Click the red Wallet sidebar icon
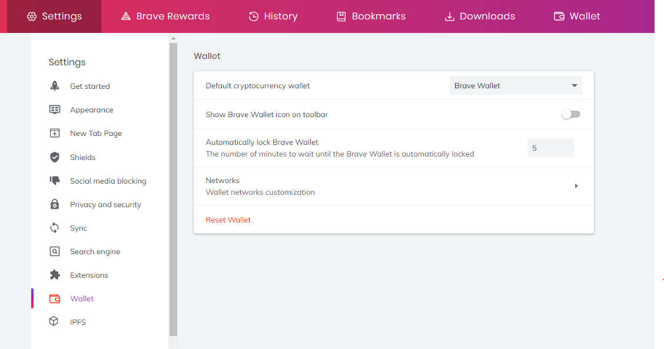The width and height of the screenshot is (664, 349). [55, 298]
